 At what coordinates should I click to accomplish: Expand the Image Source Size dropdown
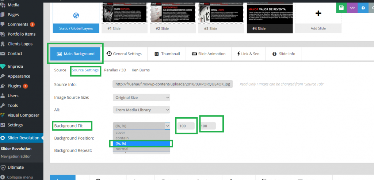click(141, 98)
